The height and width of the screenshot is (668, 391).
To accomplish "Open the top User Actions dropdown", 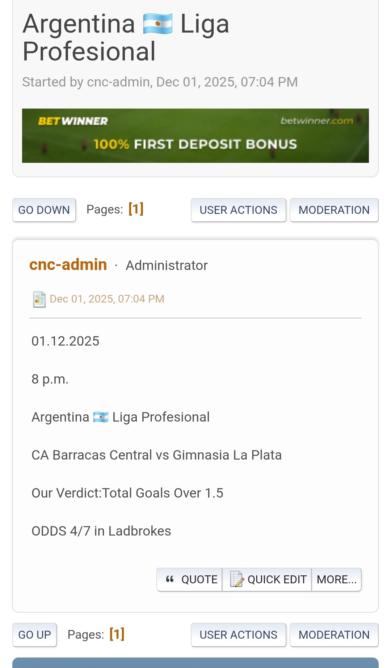I will click(x=238, y=210).
